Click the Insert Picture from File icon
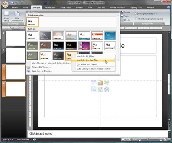This screenshot has height=143, width=172. pyautogui.click(x=94, y=89)
